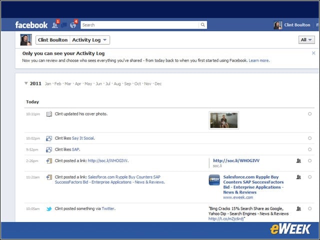Image resolution: width=320 pixels, height=240 pixels.
Task: Open bold soc.li/WHOGIVV preview title
Action: click(236, 160)
